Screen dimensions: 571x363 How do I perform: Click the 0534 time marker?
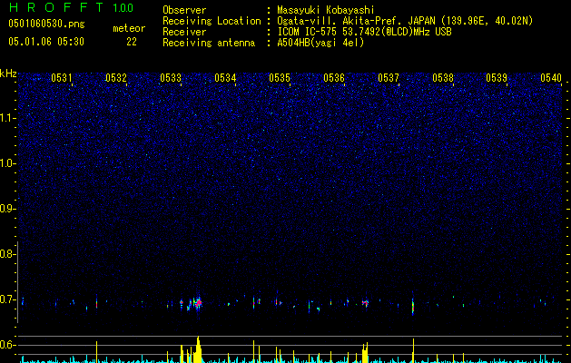(x=225, y=78)
